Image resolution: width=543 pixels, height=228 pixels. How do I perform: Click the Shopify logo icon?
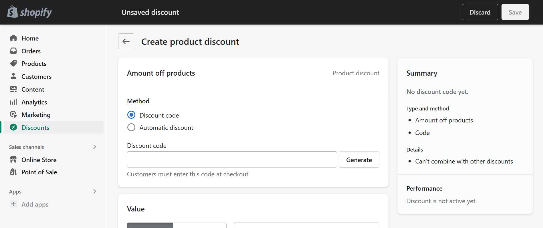tap(13, 12)
